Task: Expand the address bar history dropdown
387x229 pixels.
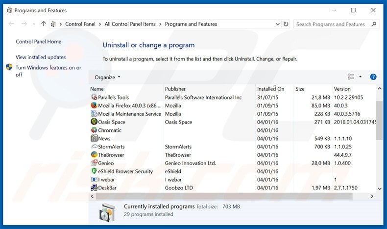Action: (x=277, y=24)
